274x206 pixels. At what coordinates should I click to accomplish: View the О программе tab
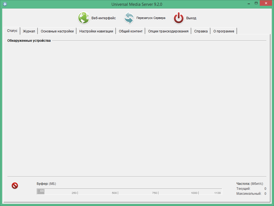(224, 31)
